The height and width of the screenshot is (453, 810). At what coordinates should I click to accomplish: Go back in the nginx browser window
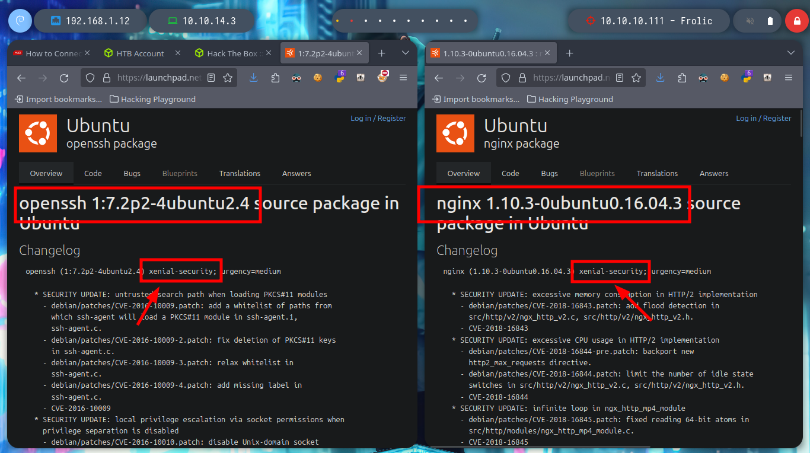click(x=439, y=78)
